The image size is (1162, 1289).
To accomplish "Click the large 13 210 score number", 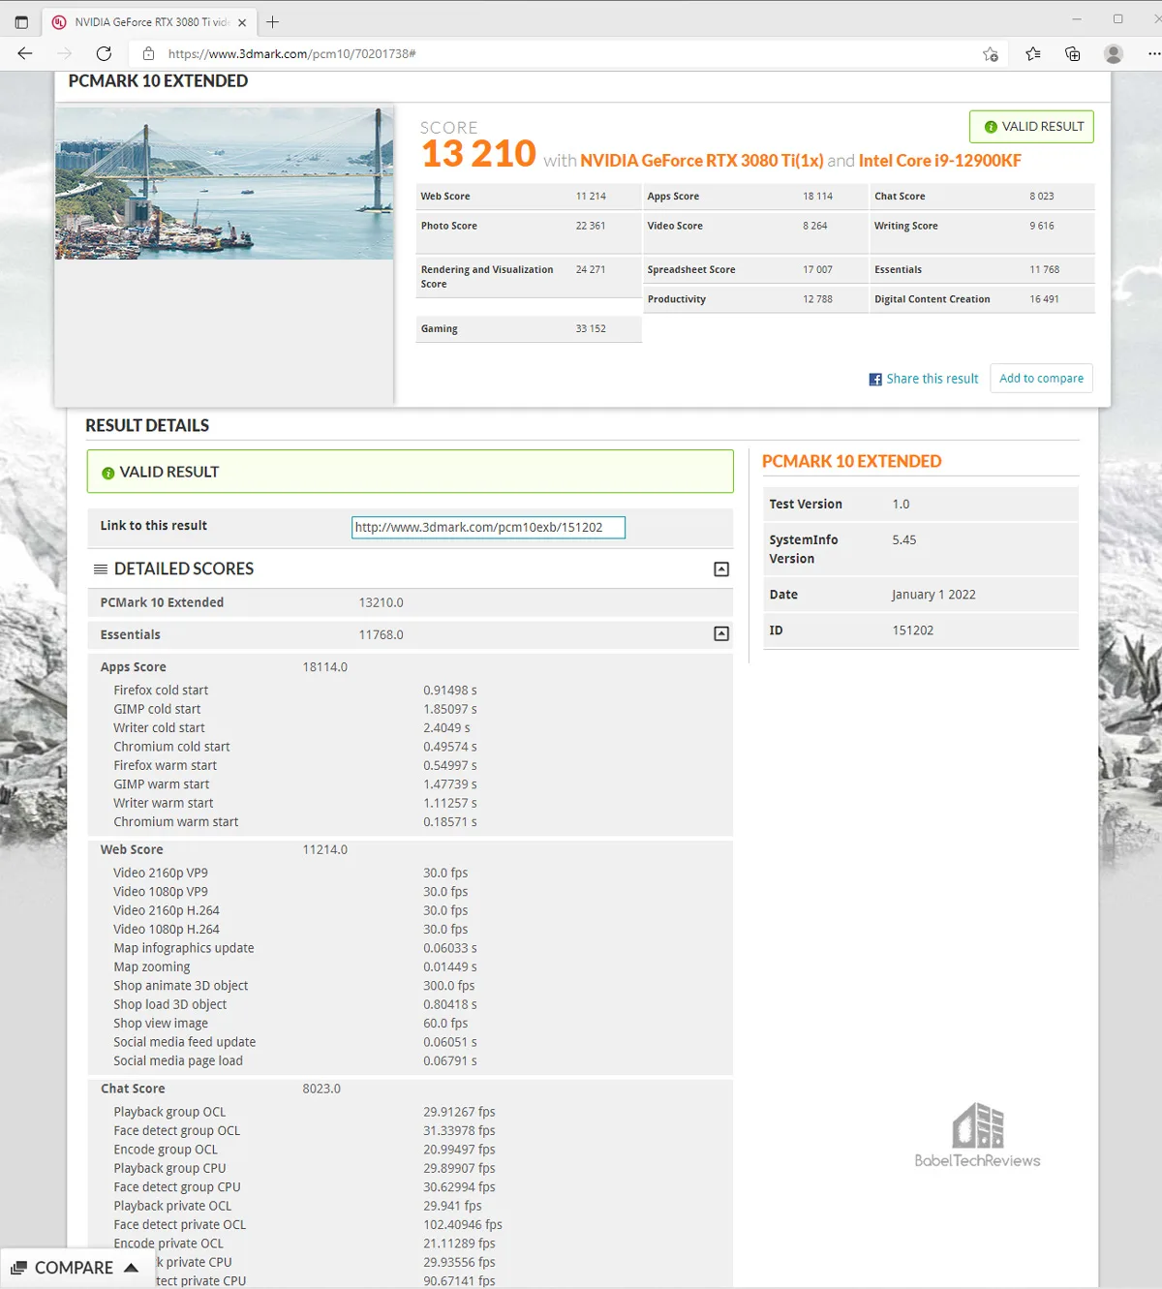I will [478, 153].
